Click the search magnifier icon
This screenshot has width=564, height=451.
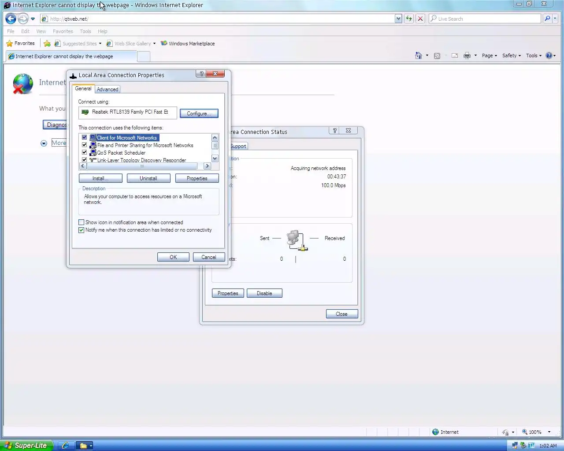(x=547, y=18)
